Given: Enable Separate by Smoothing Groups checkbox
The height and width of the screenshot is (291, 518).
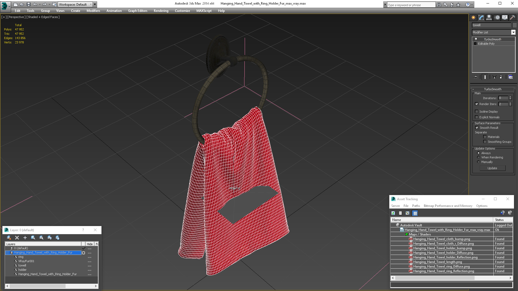Looking at the screenshot, I should click(x=485, y=142).
